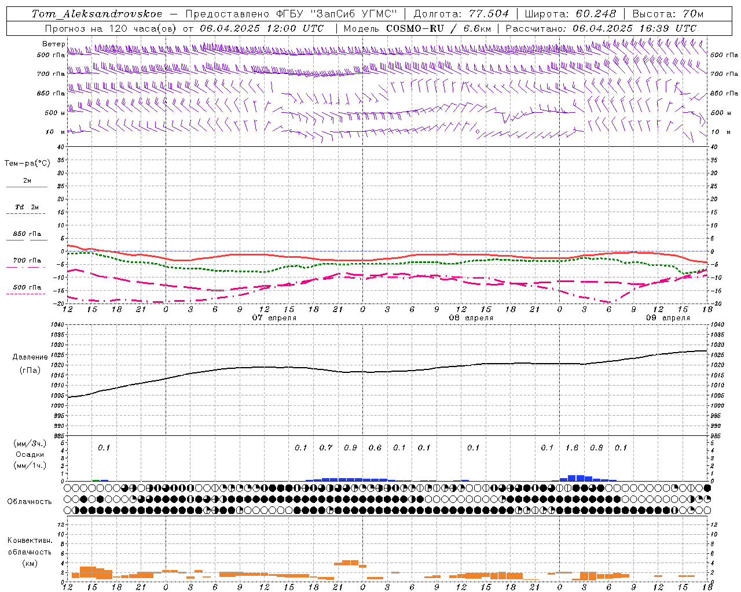
Task: Click the Давление panel label
Action: click(x=30, y=357)
